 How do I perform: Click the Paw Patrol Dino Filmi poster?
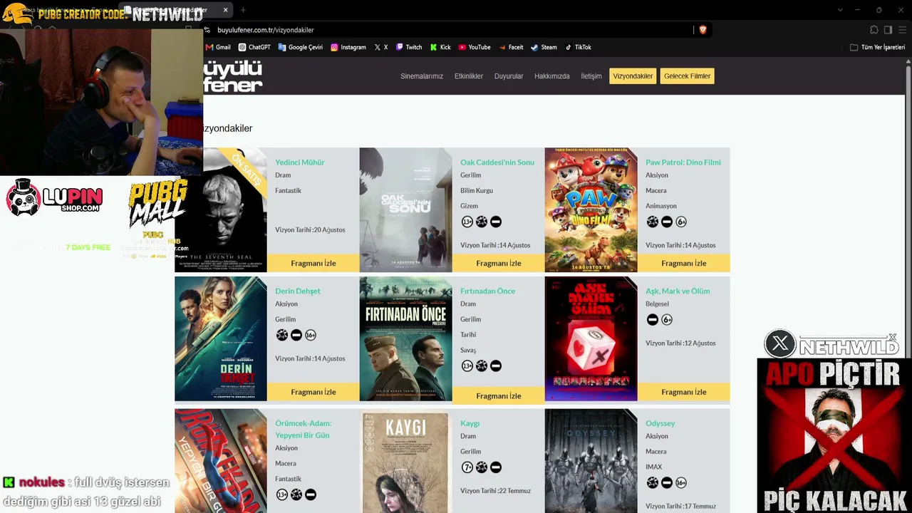(591, 210)
